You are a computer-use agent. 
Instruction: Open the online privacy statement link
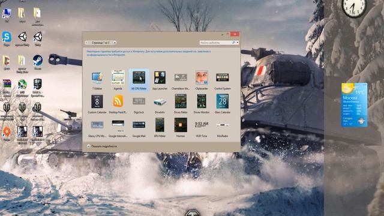pos(148,53)
